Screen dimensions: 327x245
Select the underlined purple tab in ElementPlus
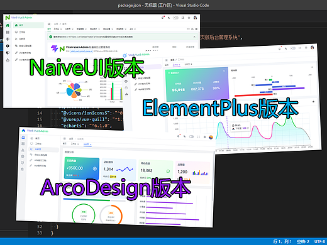[x=176, y=65]
